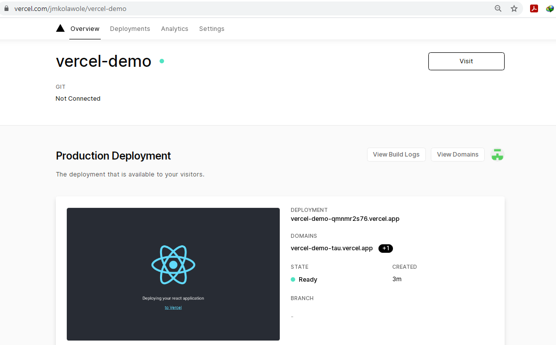Screen dimensions: 556x345
Task: Click the padlock site info icon
Action: click(6, 8)
